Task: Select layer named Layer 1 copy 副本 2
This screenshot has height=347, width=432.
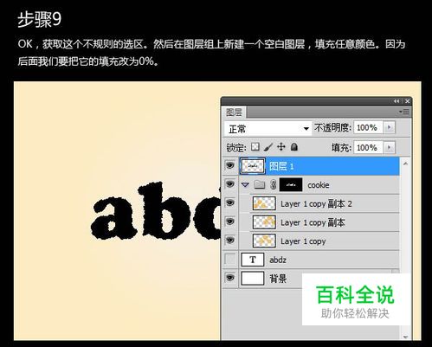Action: (316, 204)
